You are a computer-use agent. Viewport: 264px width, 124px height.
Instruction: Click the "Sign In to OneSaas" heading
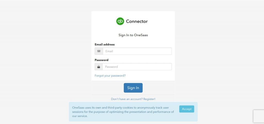pyautogui.click(x=133, y=35)
